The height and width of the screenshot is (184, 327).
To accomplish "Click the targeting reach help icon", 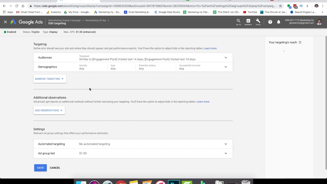I will pos(300,42).
